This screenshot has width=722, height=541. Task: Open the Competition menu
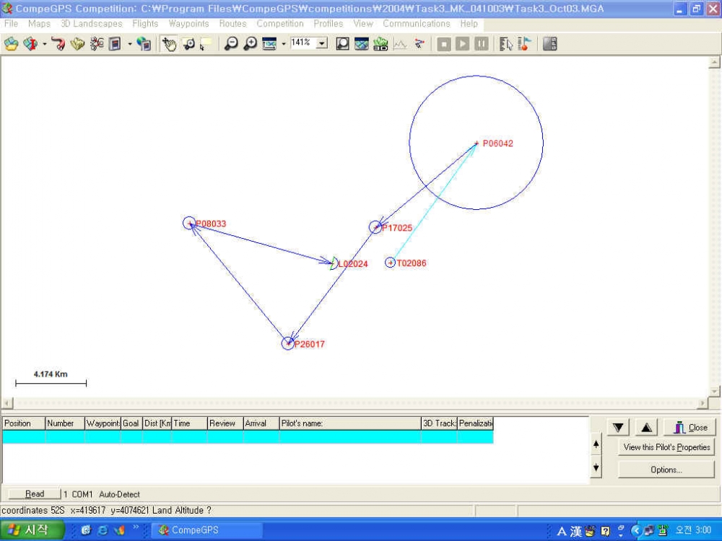(280, 24)
